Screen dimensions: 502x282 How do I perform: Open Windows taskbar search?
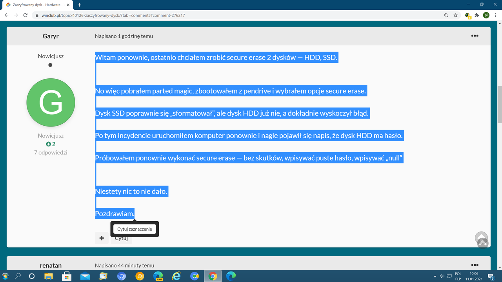point(18,276)
